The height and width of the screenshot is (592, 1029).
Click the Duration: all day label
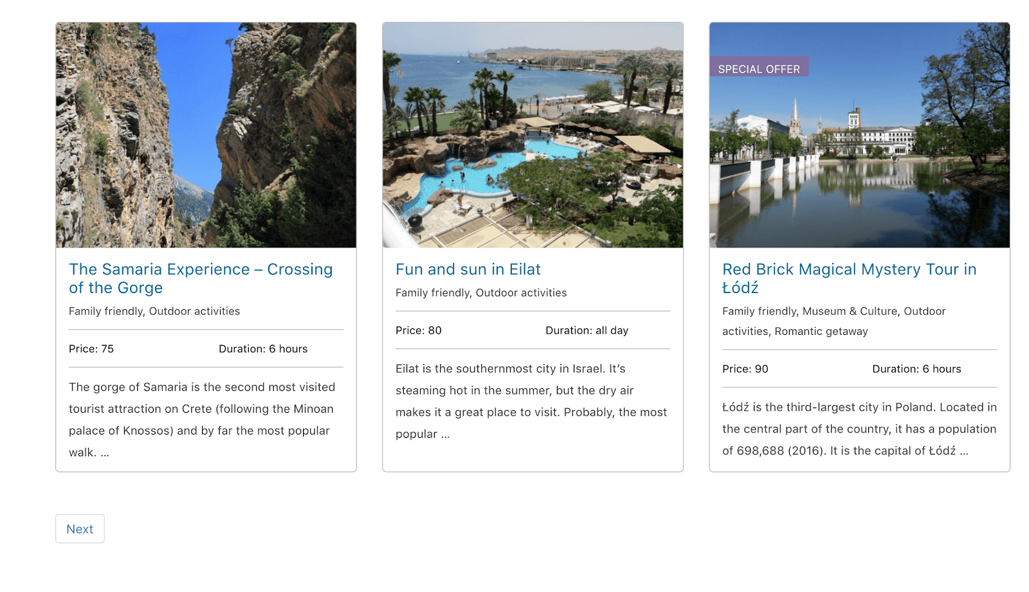(x=587, y=330)
